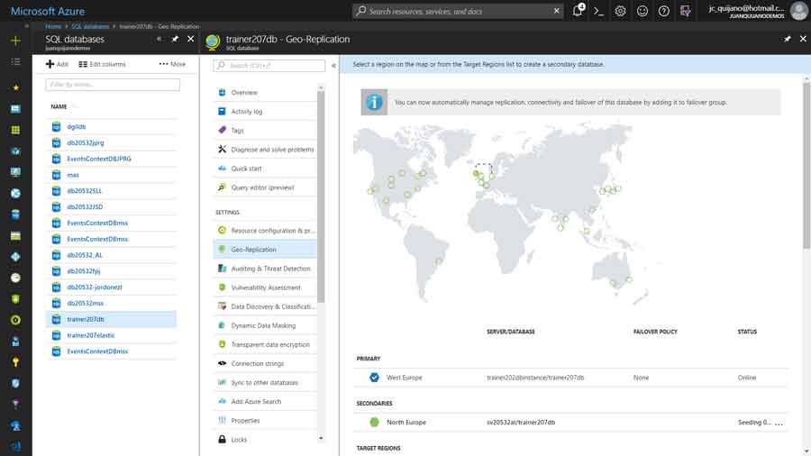Screen dimensions: 811x456
Task: Pin the SQL databases blade
Action: pyautogui.click(x=175, y=39)
